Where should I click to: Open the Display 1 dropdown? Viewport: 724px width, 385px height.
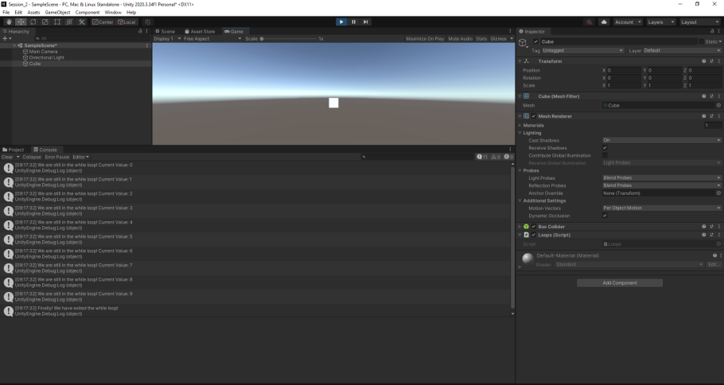click(167, 39)
